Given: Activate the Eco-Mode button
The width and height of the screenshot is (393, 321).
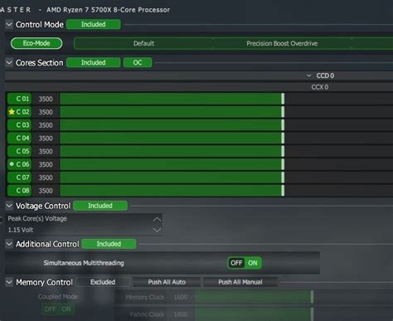Looking at the screenshot, I should point(36,43).
